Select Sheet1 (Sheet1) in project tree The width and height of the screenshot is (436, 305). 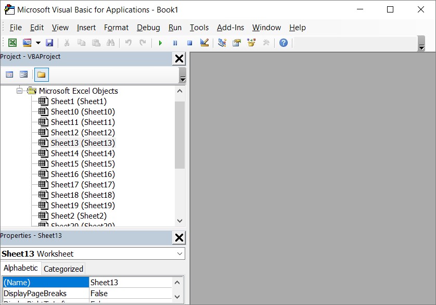pos(79,101)
